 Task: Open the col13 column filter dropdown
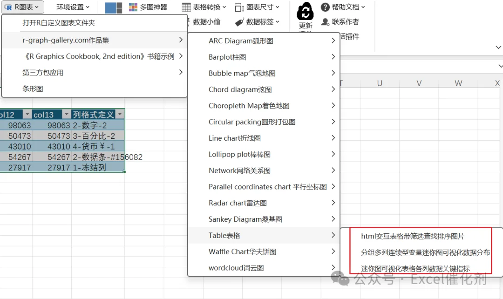66,114
